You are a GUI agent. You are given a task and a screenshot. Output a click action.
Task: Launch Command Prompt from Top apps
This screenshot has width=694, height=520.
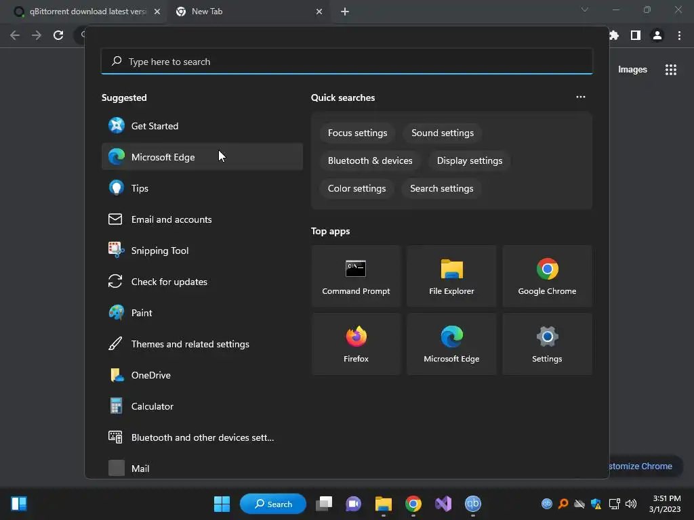click(x=356, y=276)
